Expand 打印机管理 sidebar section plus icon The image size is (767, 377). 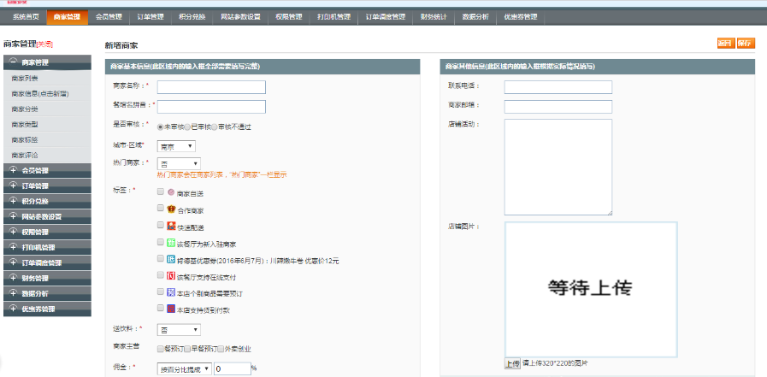13,247
